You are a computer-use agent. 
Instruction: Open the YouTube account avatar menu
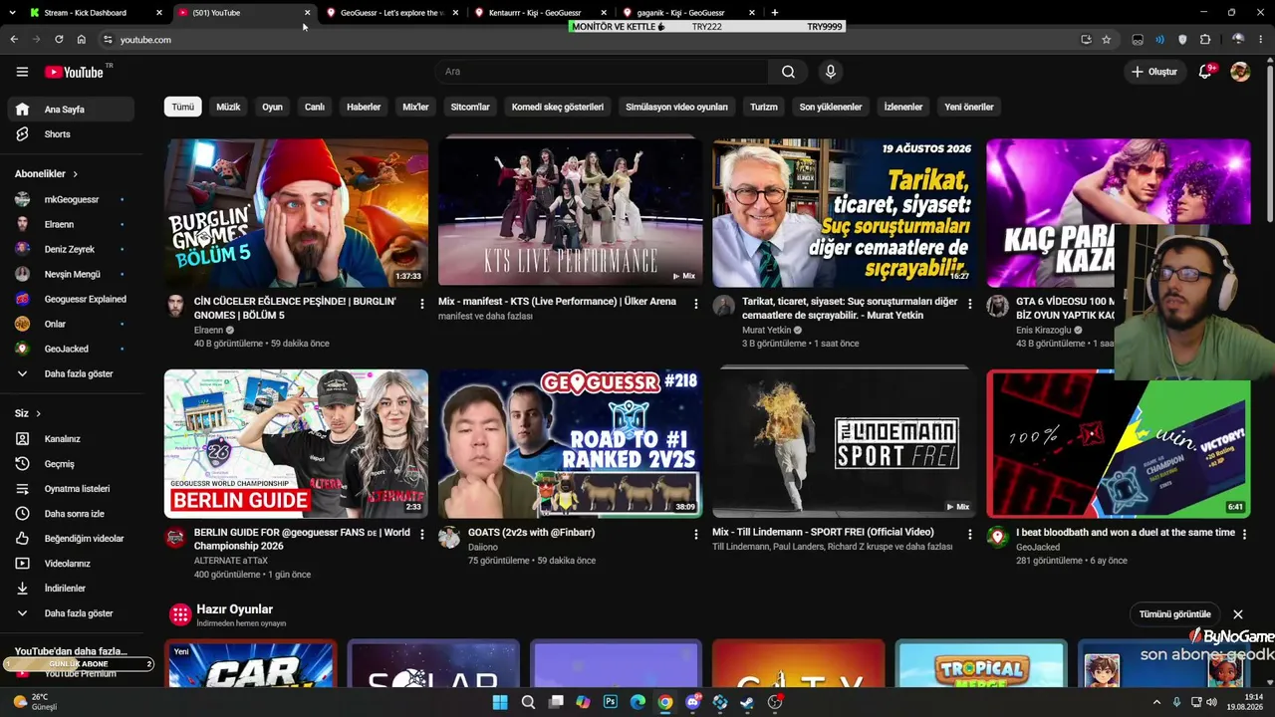tap(1240, 72)
